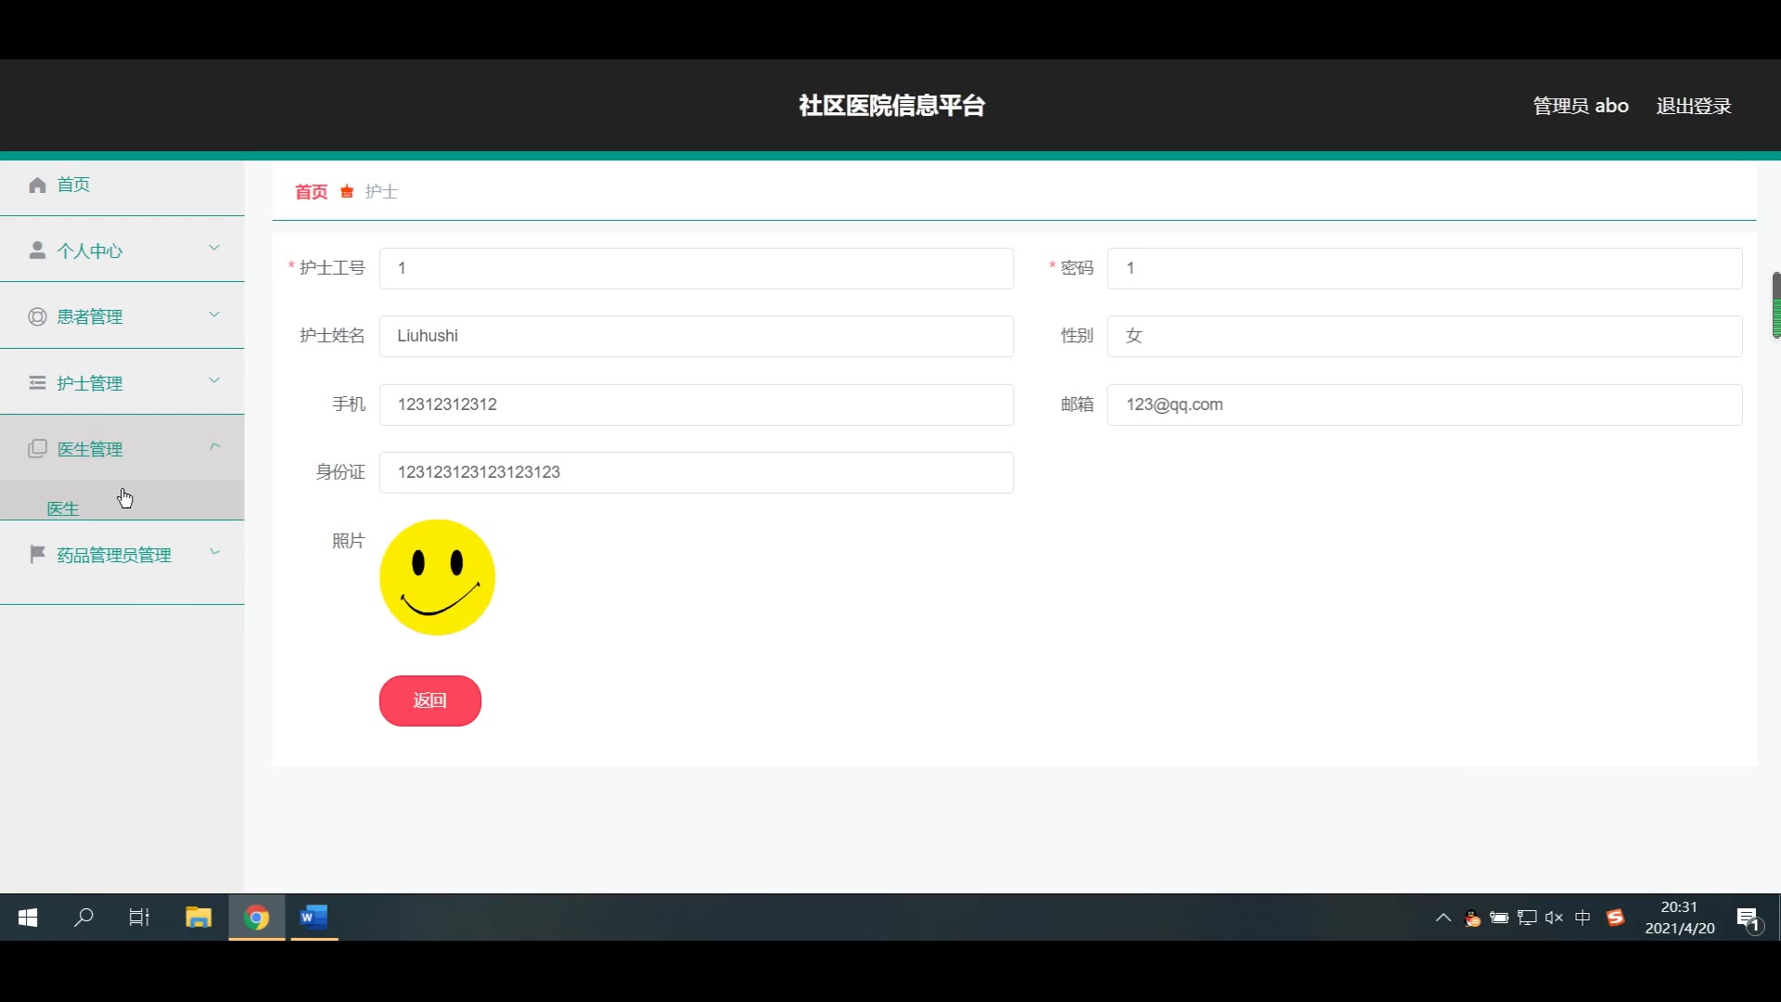
Task: Click the 退出登录 link
Action: (x=1693, y=106)
